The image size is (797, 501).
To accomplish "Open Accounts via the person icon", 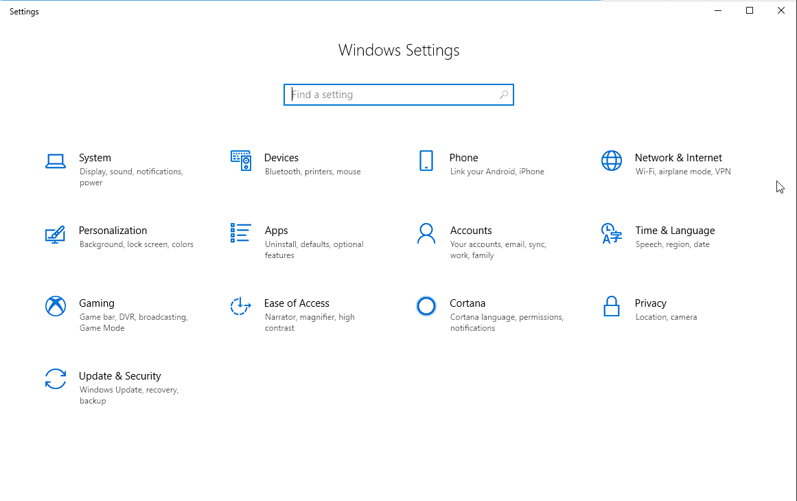I will coord(426,234).
